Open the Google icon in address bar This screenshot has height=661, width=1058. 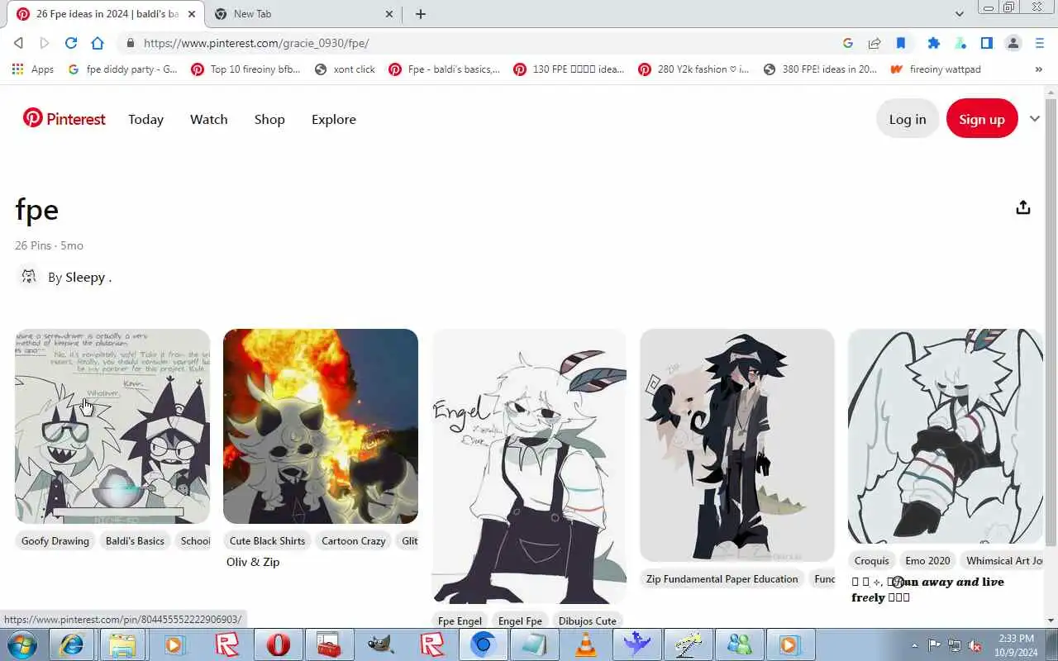tap(848, 43)
